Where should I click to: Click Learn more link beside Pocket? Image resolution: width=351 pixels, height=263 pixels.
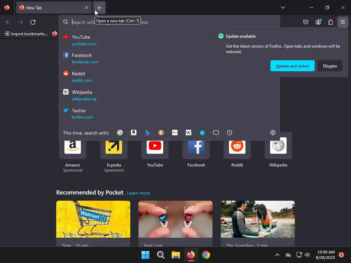138,193
